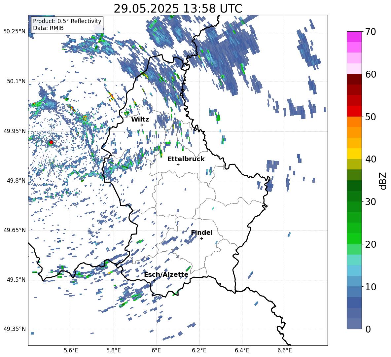
Task: Click the colorbar tick value 60
Action: (370, 74)
